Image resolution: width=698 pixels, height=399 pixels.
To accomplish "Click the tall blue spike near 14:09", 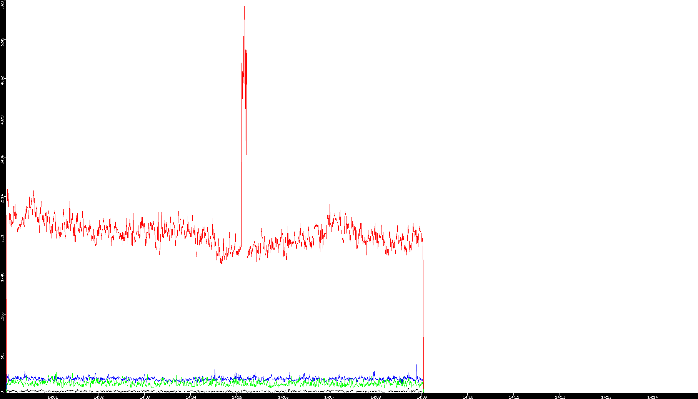I will tap(416, 366).
